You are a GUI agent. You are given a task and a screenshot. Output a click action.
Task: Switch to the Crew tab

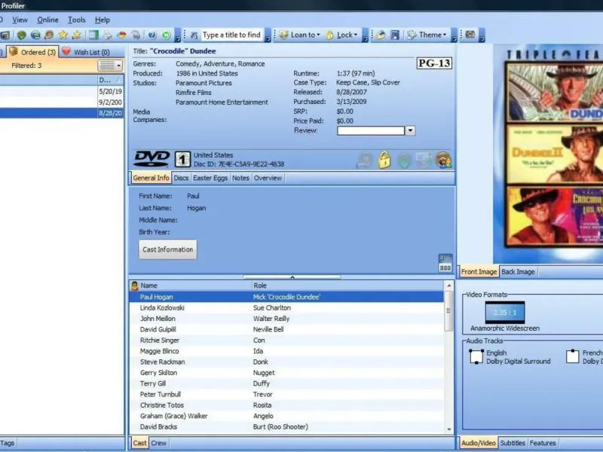158,443
